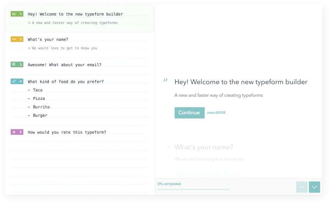This screenshot has height=203, width=330.
Task: Select the 'Burger' choice line
Action: pos(40,116)
